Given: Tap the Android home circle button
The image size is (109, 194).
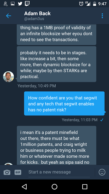Looking at the screenshot, I should tap(54, 187).
